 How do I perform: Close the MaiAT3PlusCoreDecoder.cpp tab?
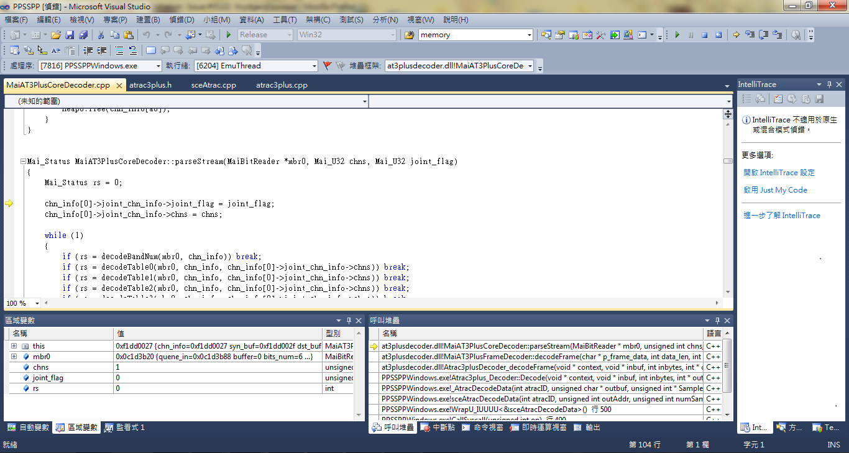[118, 85]
